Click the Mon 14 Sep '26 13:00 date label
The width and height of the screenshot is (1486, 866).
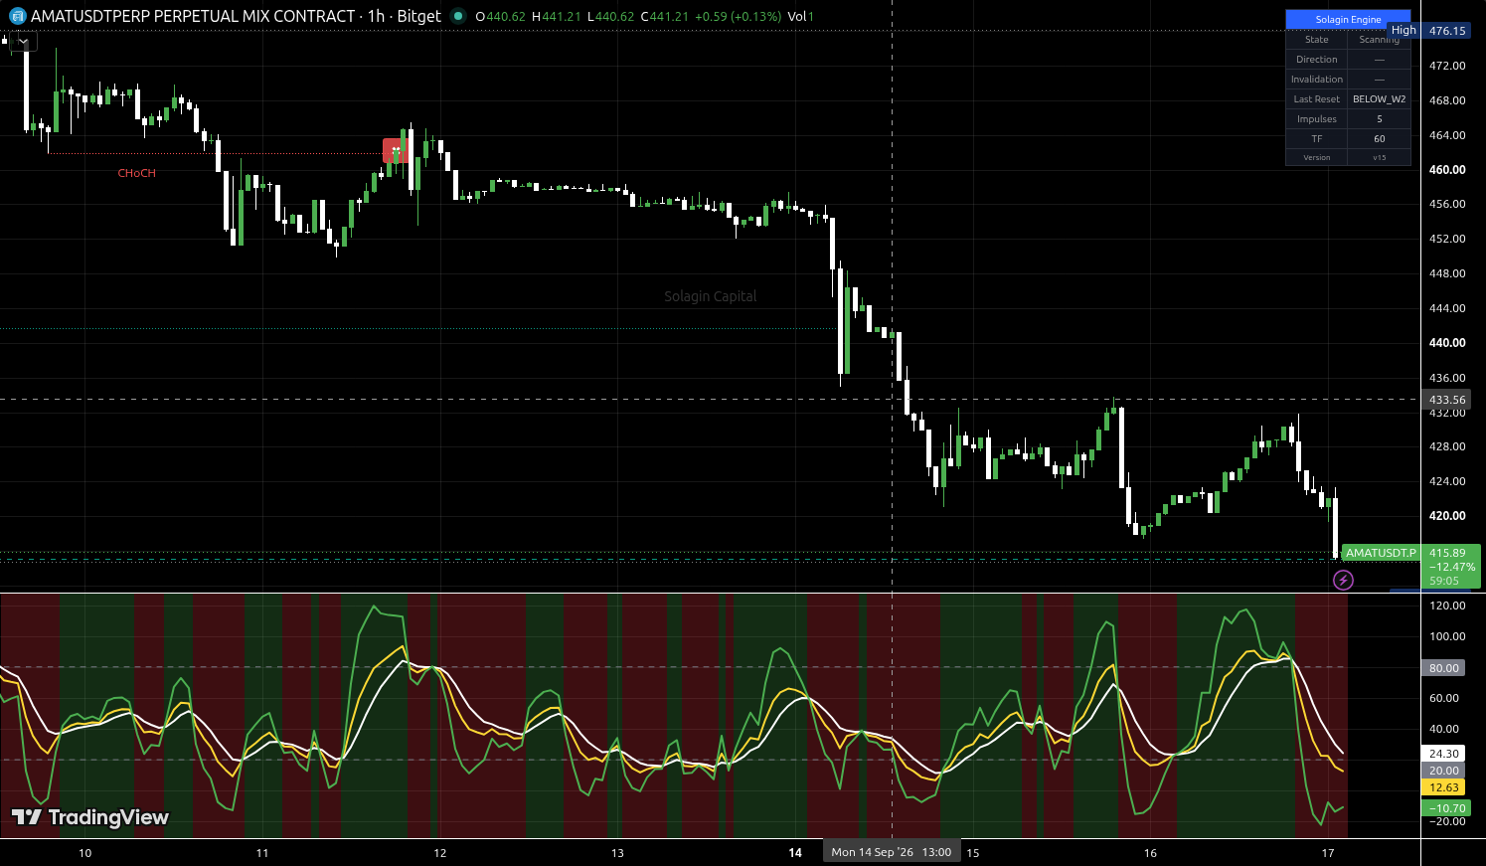tap(892, 852)
